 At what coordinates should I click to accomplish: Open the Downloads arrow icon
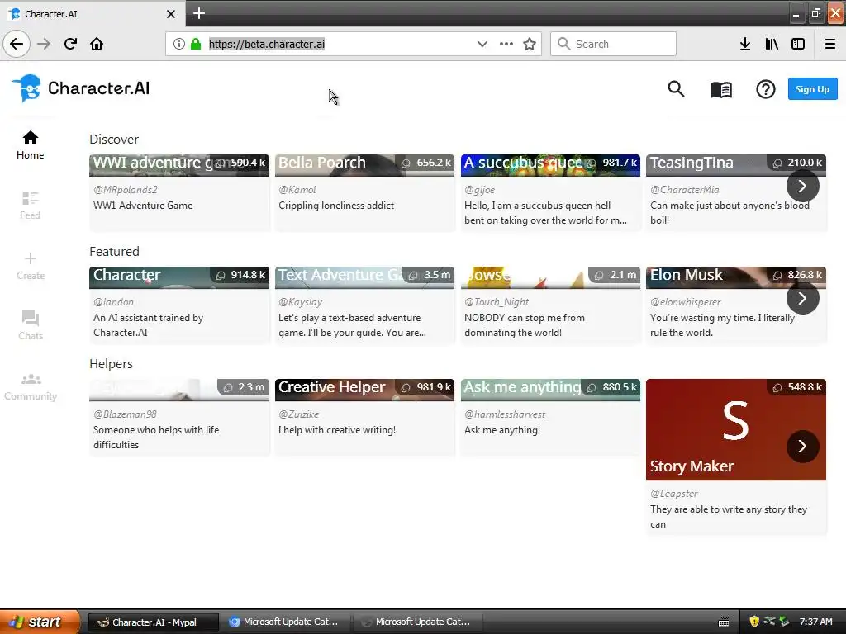pyautogui.click(x=745, y=44)
